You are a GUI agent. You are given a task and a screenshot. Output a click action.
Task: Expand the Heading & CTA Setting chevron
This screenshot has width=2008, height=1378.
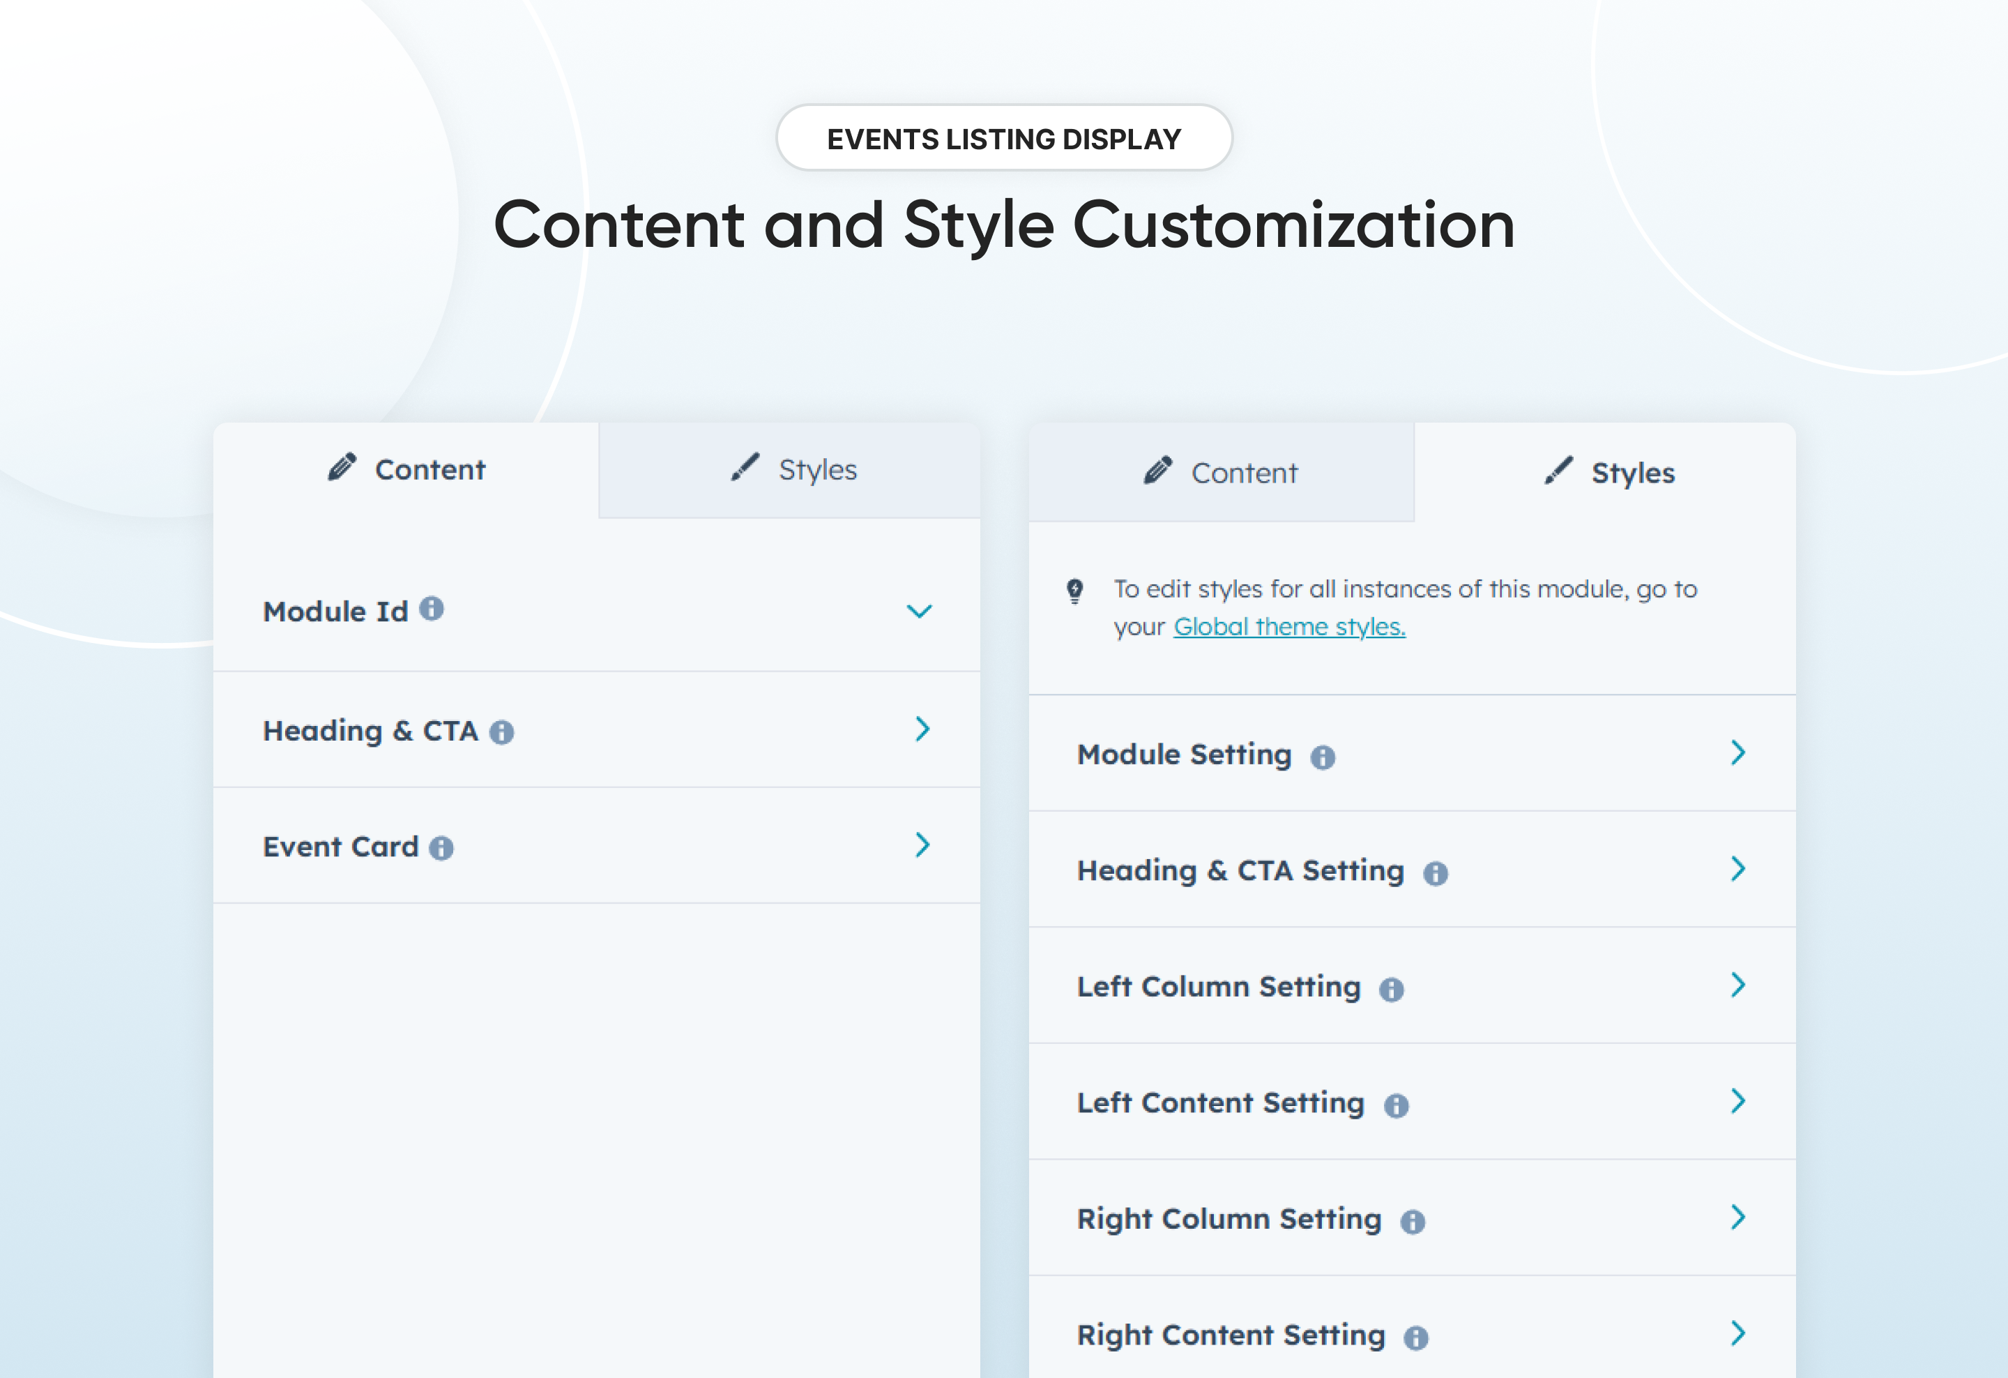tap(1738, 868)
